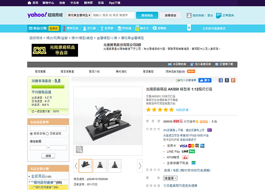Click the orange 超贈點 coin icon near price
This screenshot has width=265, height=190.
(197, 122)
